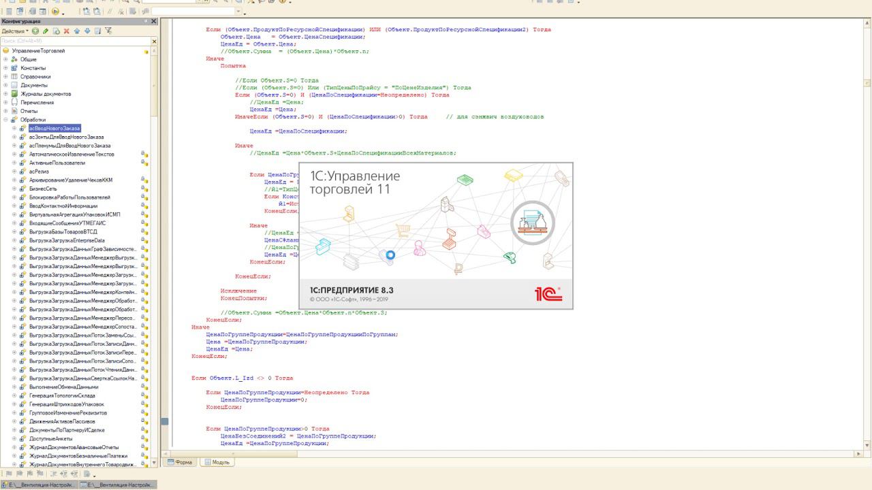Expand the Журналы документов node
The image size is (872, 490).
coord(5,94)
